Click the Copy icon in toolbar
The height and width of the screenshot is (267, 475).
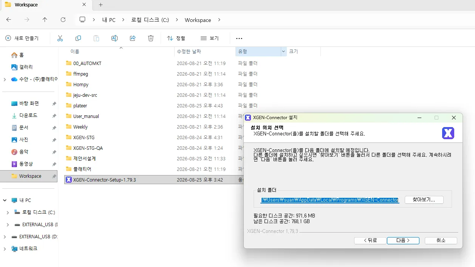coord(78,38)
